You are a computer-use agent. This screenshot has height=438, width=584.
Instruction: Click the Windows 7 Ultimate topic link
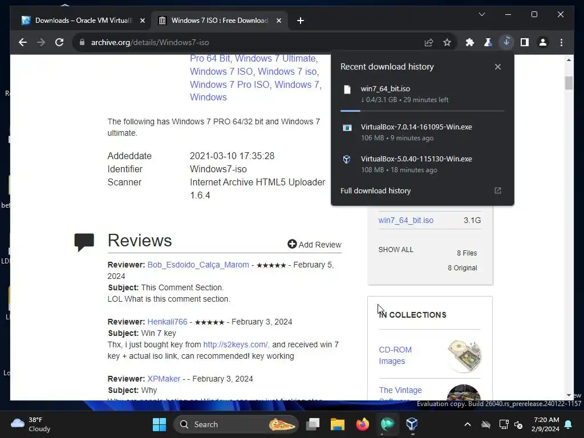277,59
